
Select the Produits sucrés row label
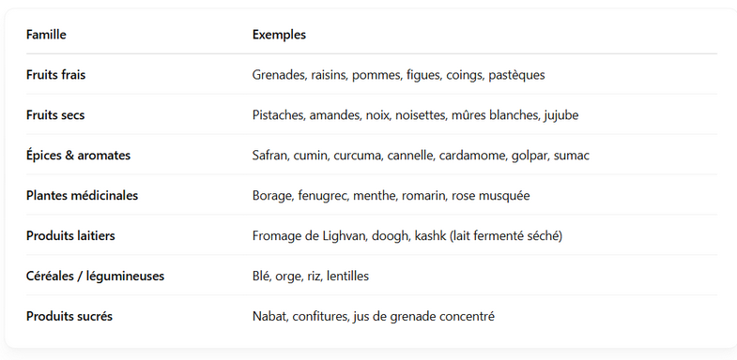[69, 316]
